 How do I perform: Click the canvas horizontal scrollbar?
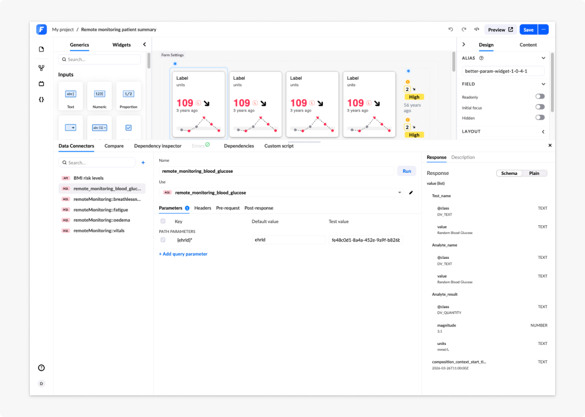(x=304, y=142)
